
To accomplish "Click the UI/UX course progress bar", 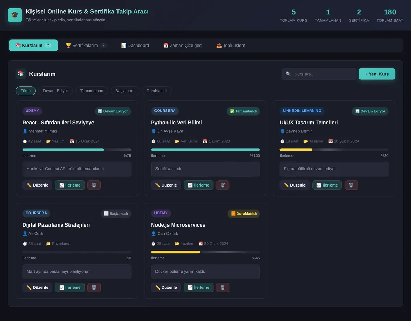I will (x=334, y=150).
